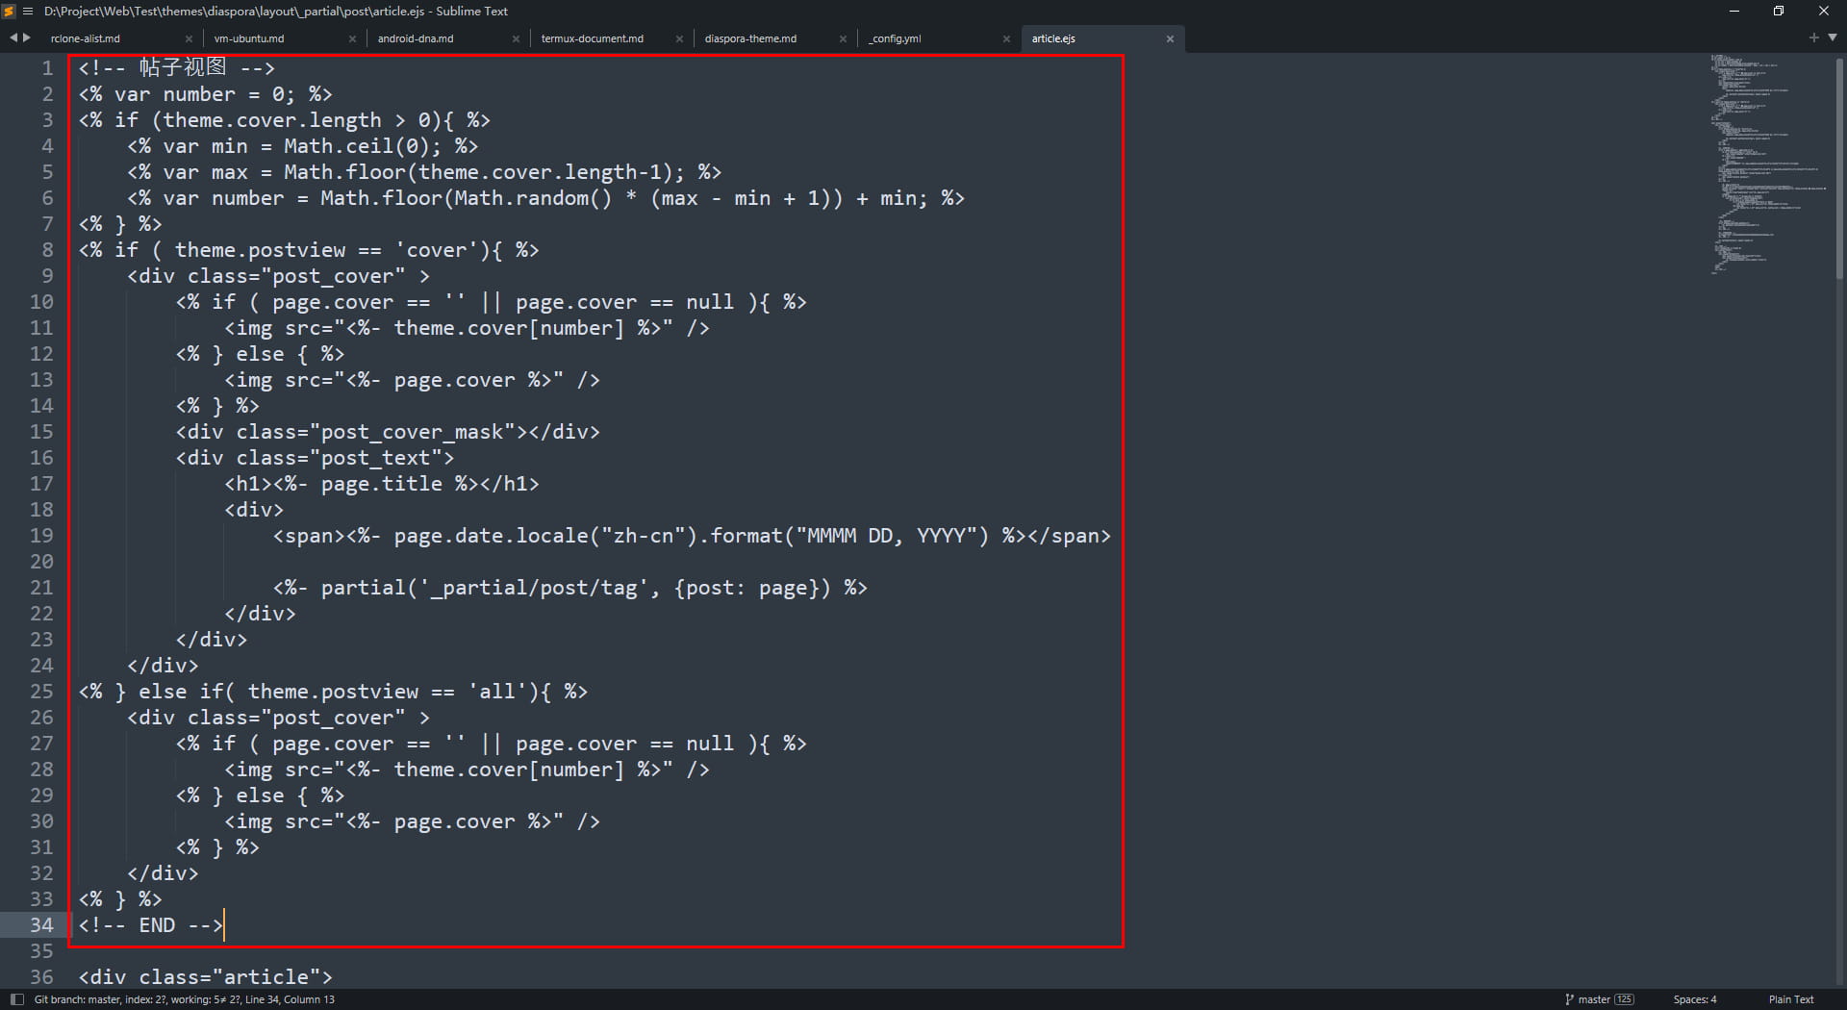Image resolution: width=1847 pixels, height=1010 pixels.
Task: Switch to the vm-ubuntu.md tab
Action: [x=249, y=38]
